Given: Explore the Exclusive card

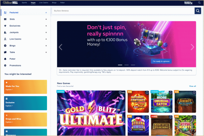Looking at the screenshot, I should 25,103.
